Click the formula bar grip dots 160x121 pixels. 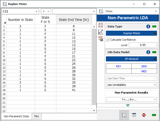[x=40, y=11]
